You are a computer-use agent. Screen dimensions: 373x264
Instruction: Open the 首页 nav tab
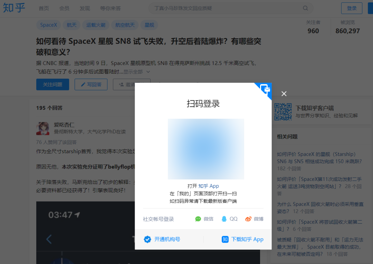coord(44,8)
